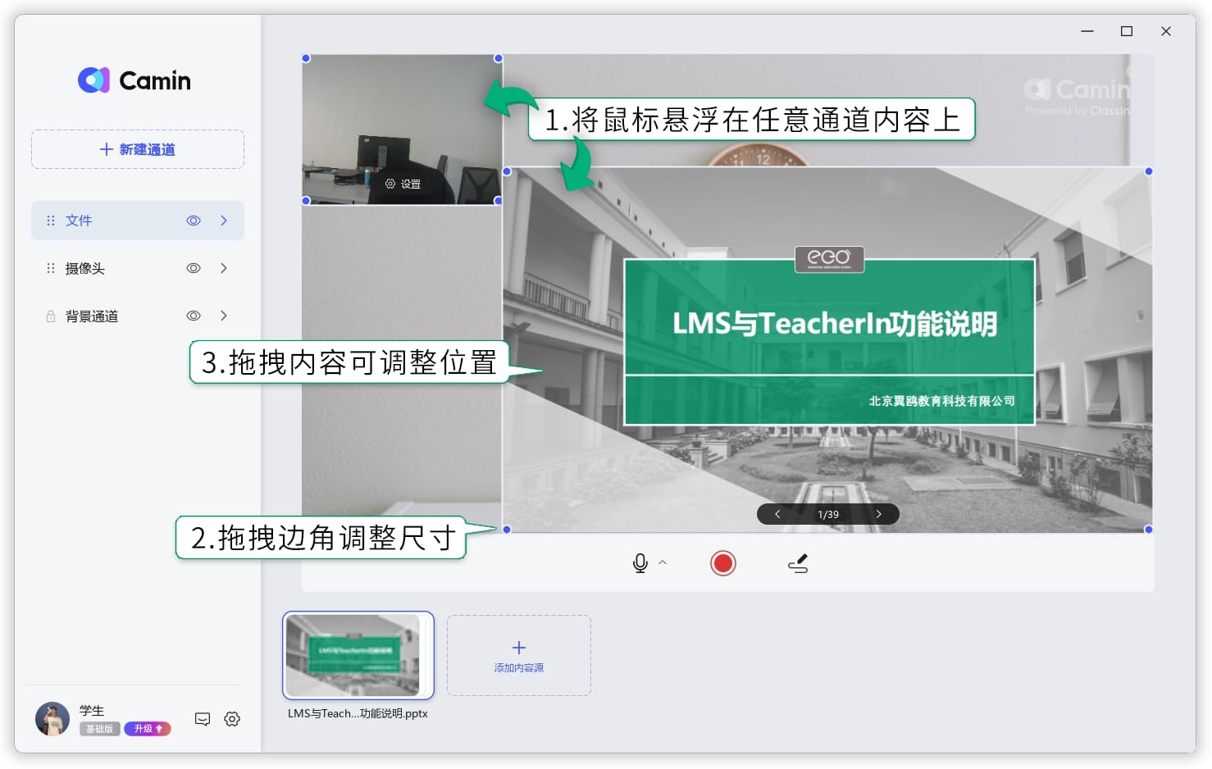Select the 文件 channel row

point(138,221)
